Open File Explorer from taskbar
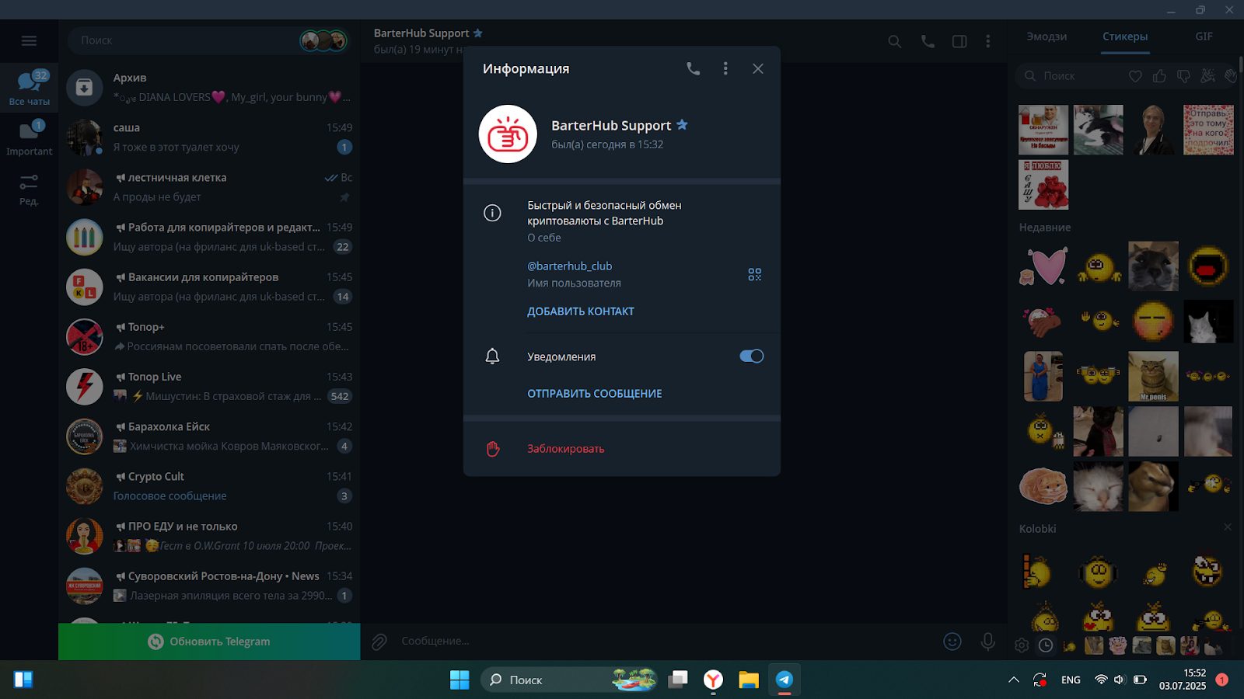This screenshot has width=1244, height=699. pyautogui.click(x=749, y=680)
